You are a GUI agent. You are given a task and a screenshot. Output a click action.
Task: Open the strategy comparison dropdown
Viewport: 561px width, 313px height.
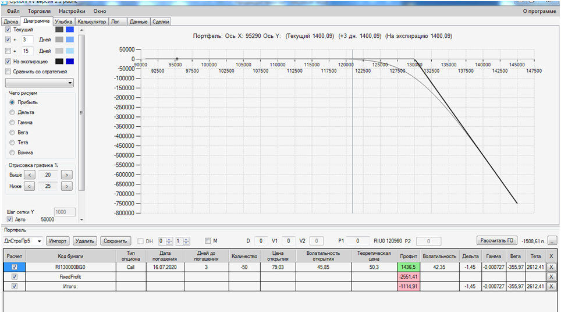[40, 83]
